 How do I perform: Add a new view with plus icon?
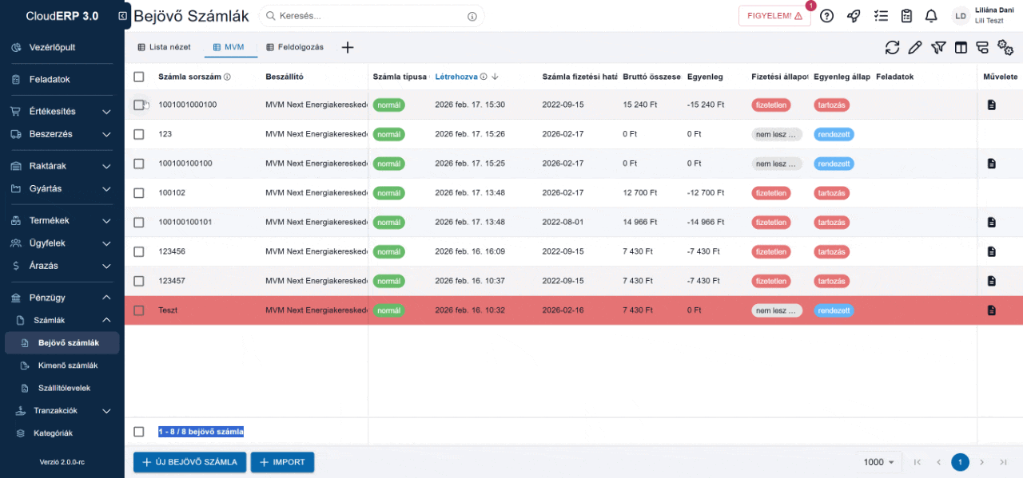348,48
